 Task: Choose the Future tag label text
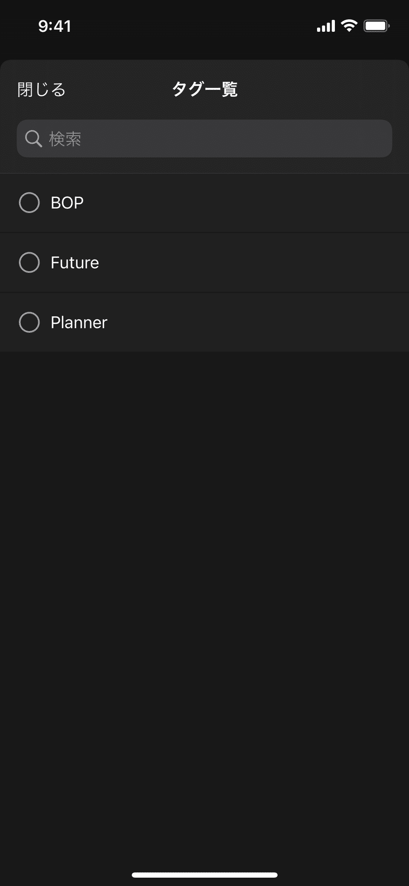coord(75,263)
